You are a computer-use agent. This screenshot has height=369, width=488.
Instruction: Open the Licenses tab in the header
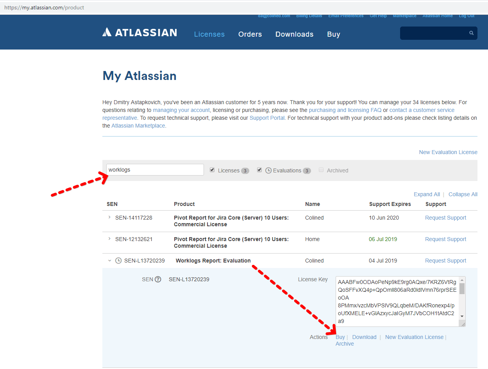[x=209, y=34]
